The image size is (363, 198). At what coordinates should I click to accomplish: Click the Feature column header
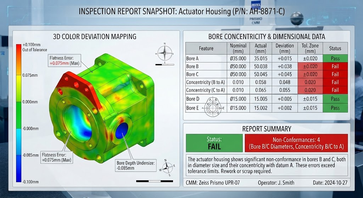(x=206, y=48)
